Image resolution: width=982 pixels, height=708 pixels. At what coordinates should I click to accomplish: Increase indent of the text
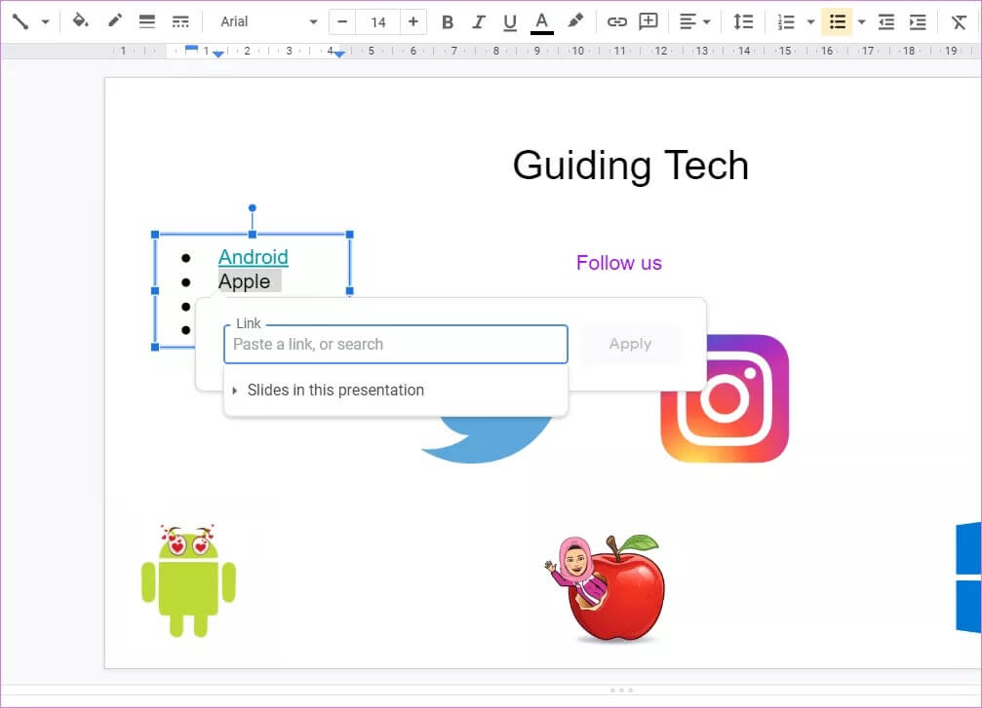[918, 21]
